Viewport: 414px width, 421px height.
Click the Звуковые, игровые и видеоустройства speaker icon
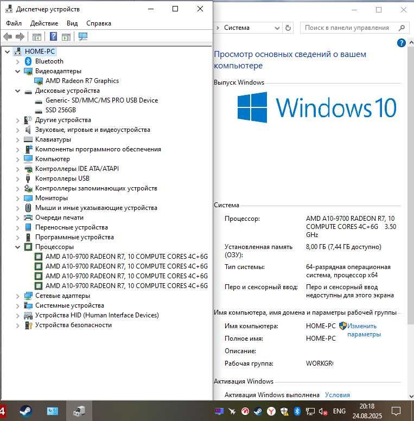(28, 130)
